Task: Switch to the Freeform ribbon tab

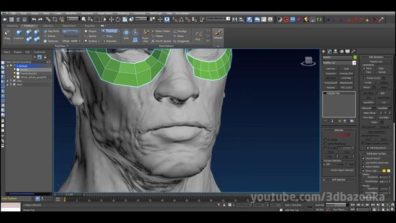Action: tap(29, 26)
